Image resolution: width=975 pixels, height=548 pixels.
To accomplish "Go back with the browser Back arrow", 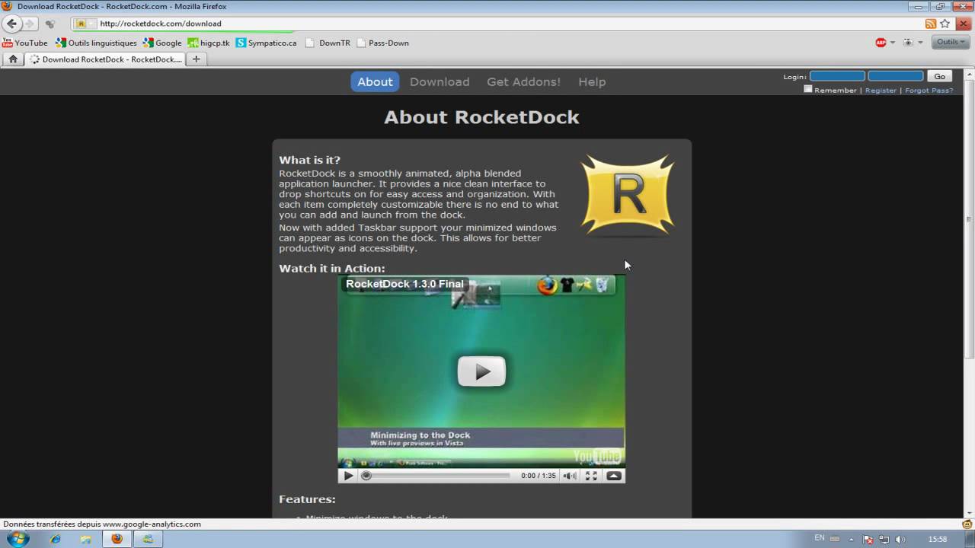I will point(11,24).
